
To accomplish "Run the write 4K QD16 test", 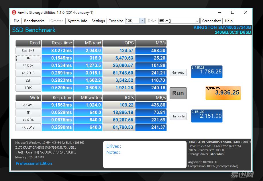I will (28, 127).
